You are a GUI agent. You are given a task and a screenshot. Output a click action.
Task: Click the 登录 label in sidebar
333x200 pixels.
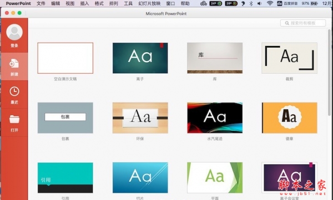coord(14,45)
